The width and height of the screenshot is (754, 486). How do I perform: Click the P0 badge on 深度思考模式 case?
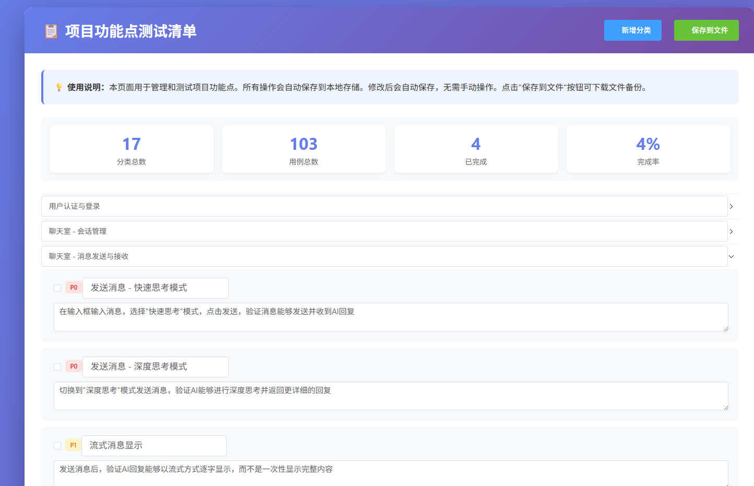pos(73,366)
